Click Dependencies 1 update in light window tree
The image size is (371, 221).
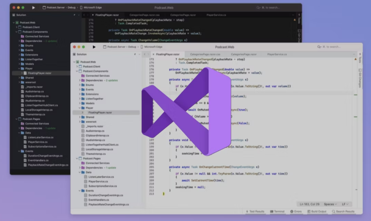pos(101,168)
